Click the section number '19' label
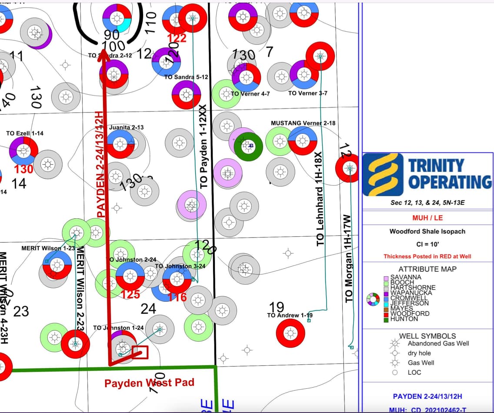The width and height of the screenshot is (494, 413). (x=277, y=307)
